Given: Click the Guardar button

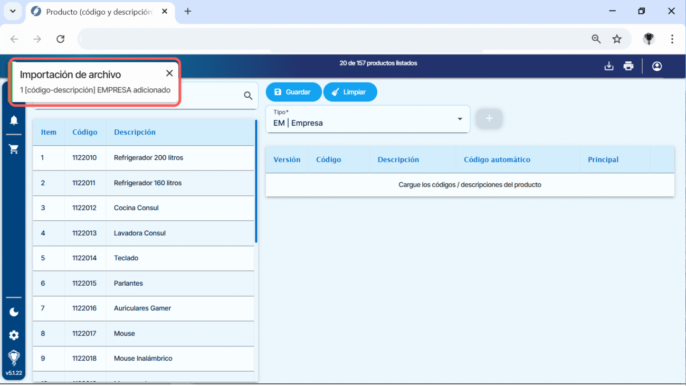Looking at the screenshot, I should pos(293,92).
